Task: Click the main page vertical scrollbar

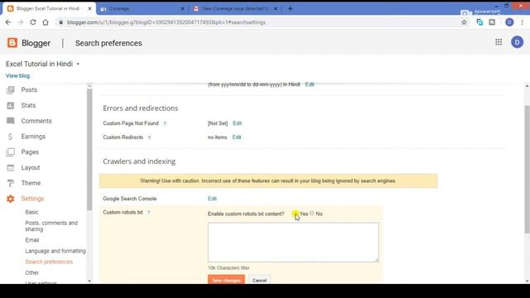Action: [527, 169]
